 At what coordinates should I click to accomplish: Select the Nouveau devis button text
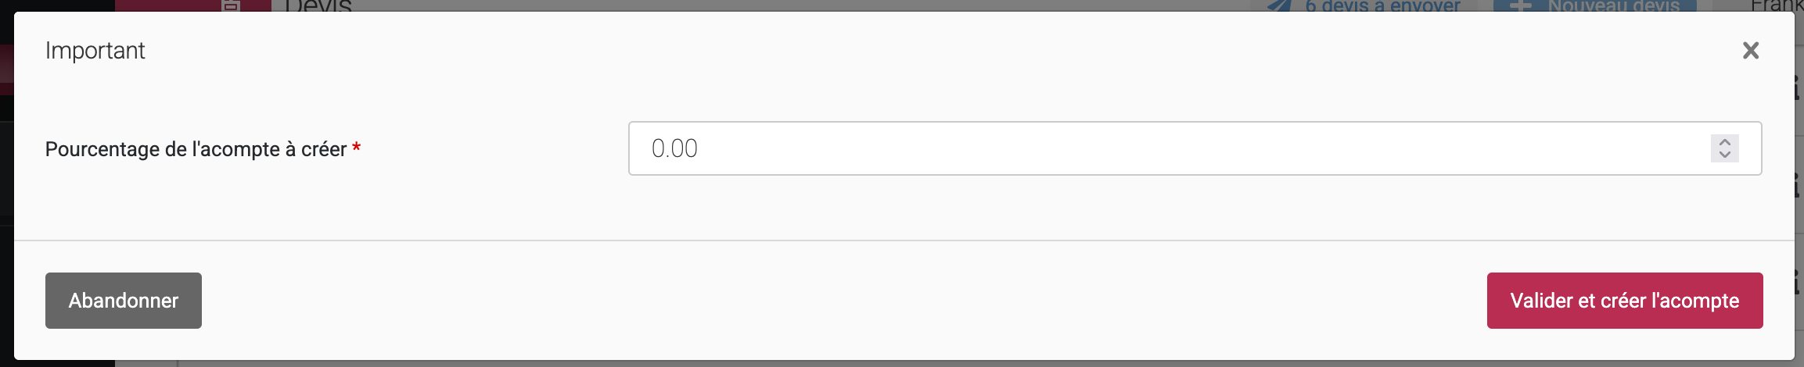coord(1612,5)
